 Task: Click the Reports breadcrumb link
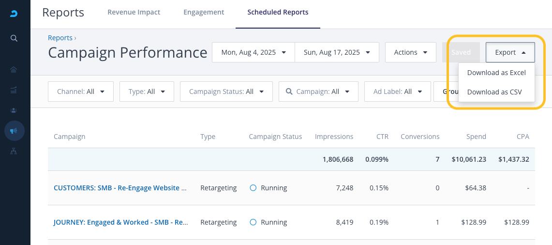click(x=60, y=38)
